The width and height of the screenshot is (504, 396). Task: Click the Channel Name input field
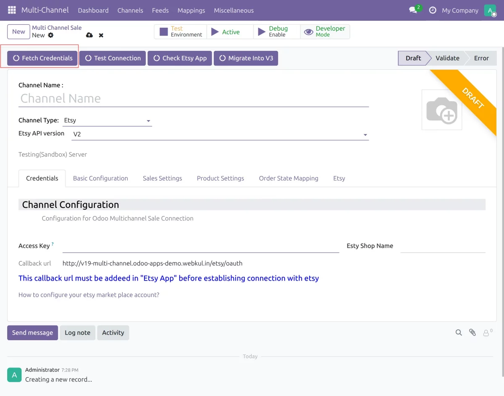[x=194, y=98]
